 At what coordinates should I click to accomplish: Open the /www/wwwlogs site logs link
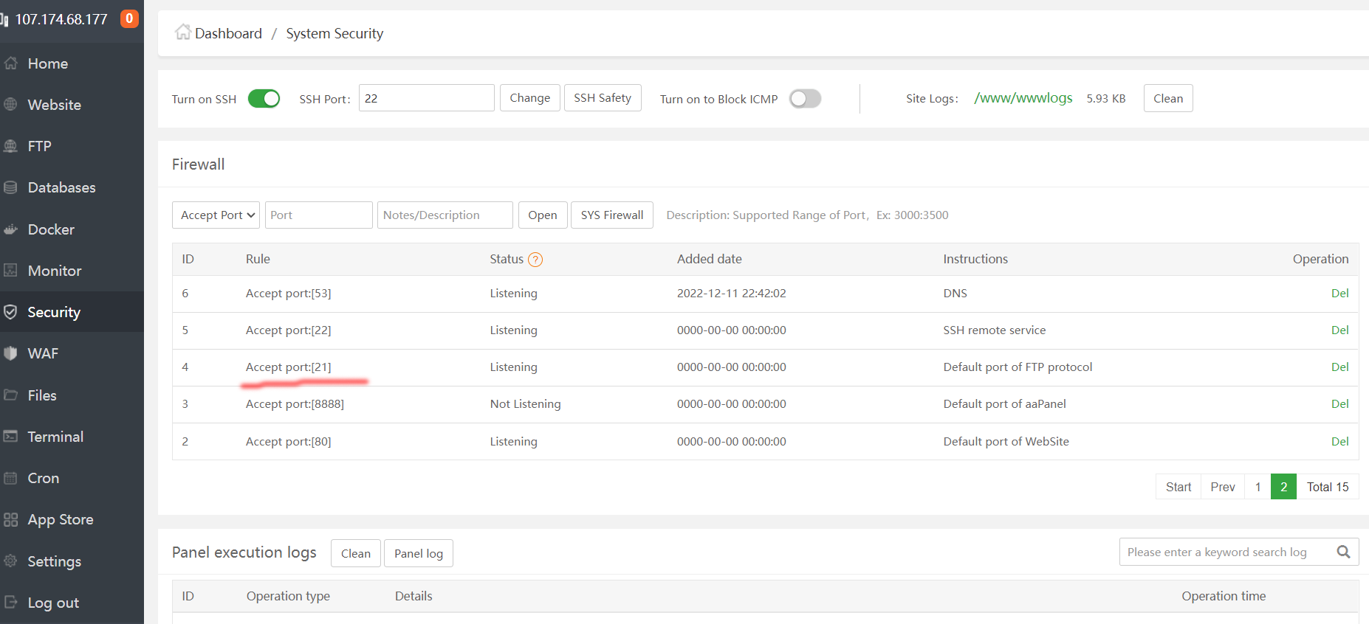point(1023,98)
